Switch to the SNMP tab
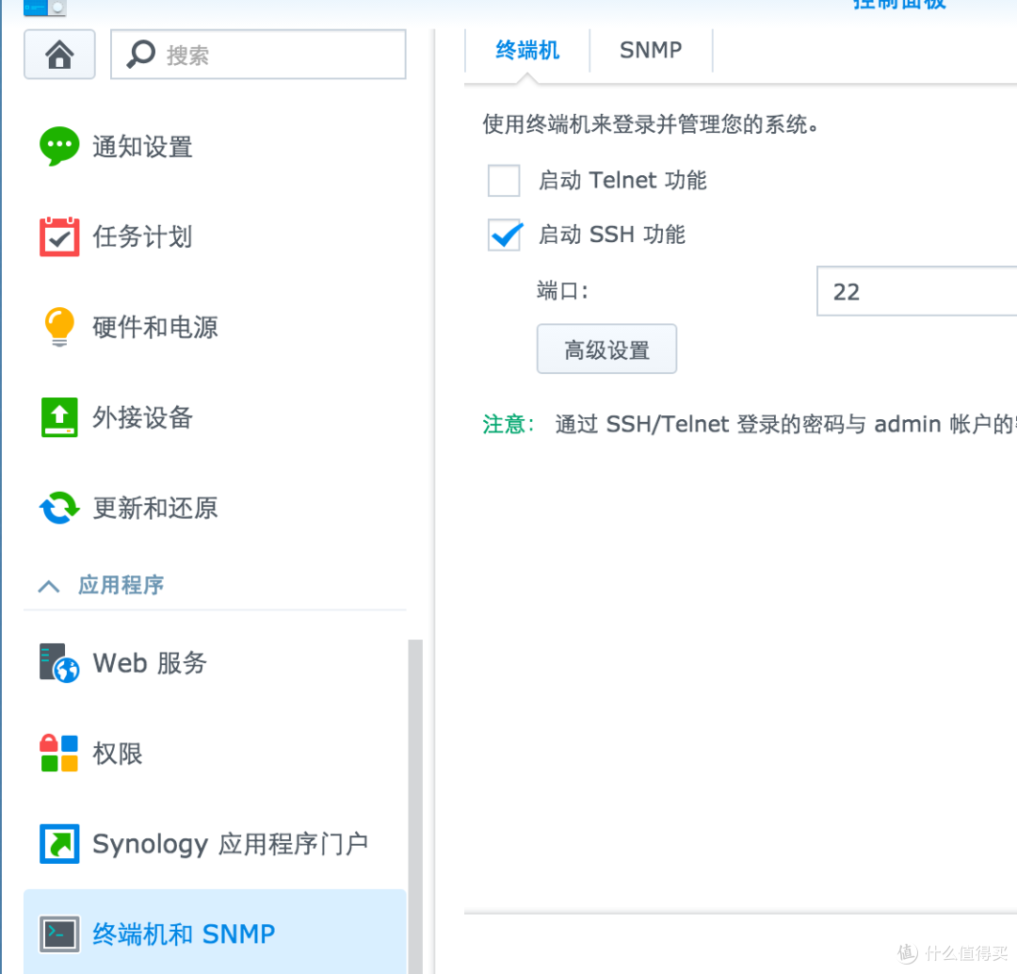This screenshot has height=974, width=1017. click(651, 50)
